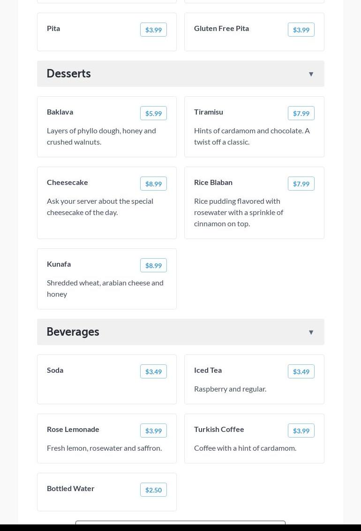This screenshot has height=531, width=361.
Task: Click the Desserts section header
Action: coord(69,74)
